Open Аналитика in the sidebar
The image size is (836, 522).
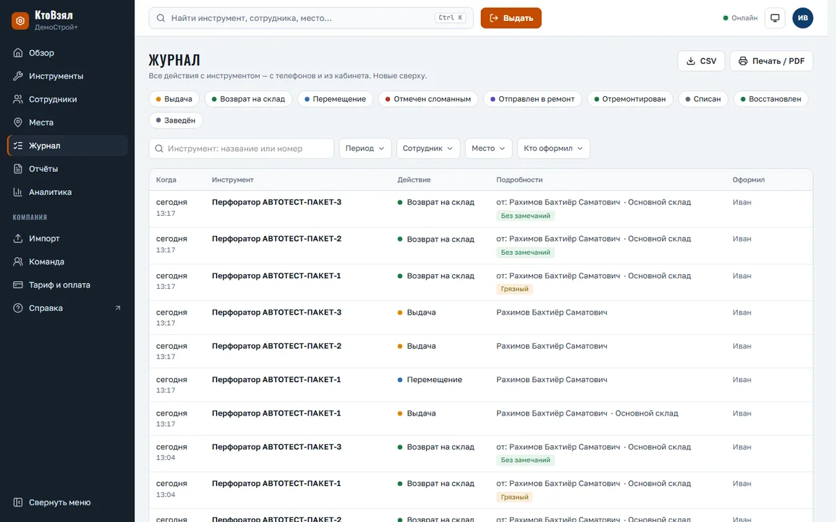pos(68,192)
